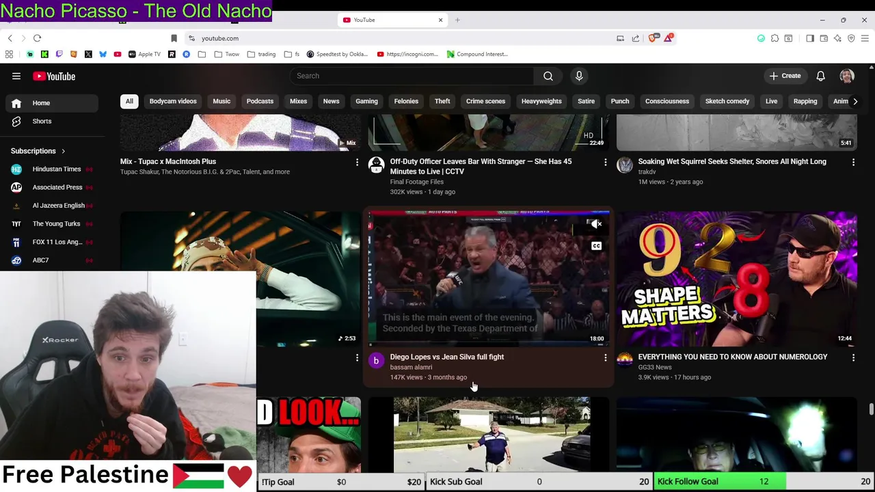Click the GG33 News channel avatar
The height and width of the screenshot is (492, 875).
click(x=624, y=361)
